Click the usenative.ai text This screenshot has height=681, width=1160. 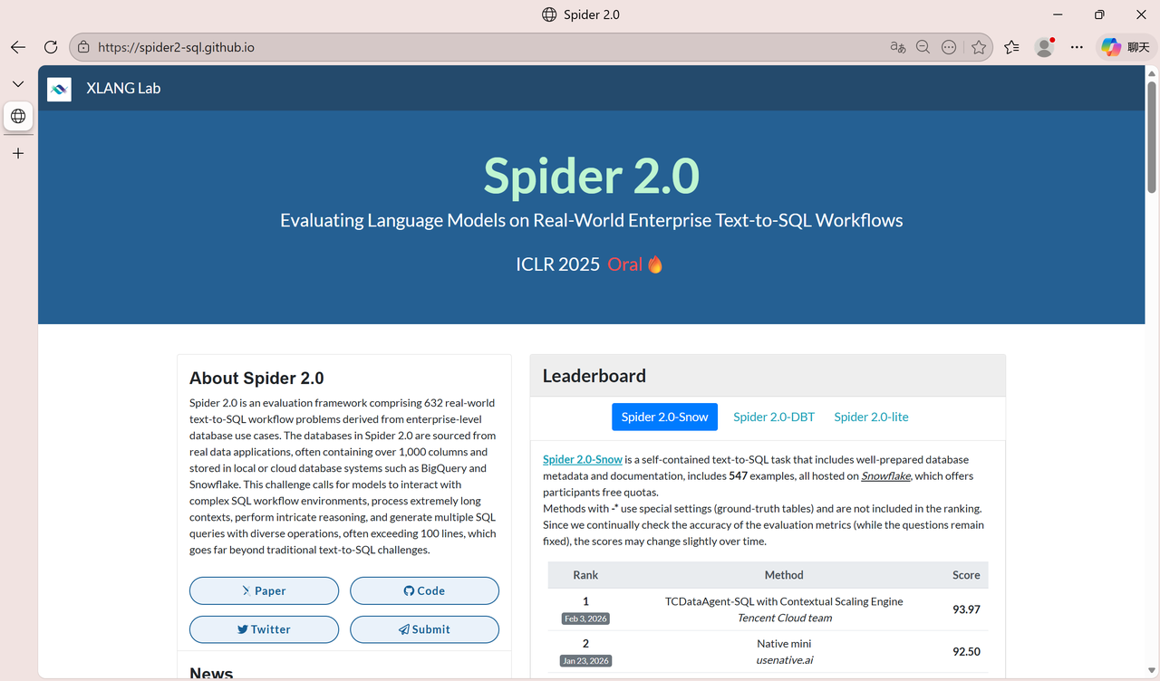click(784, 660)
